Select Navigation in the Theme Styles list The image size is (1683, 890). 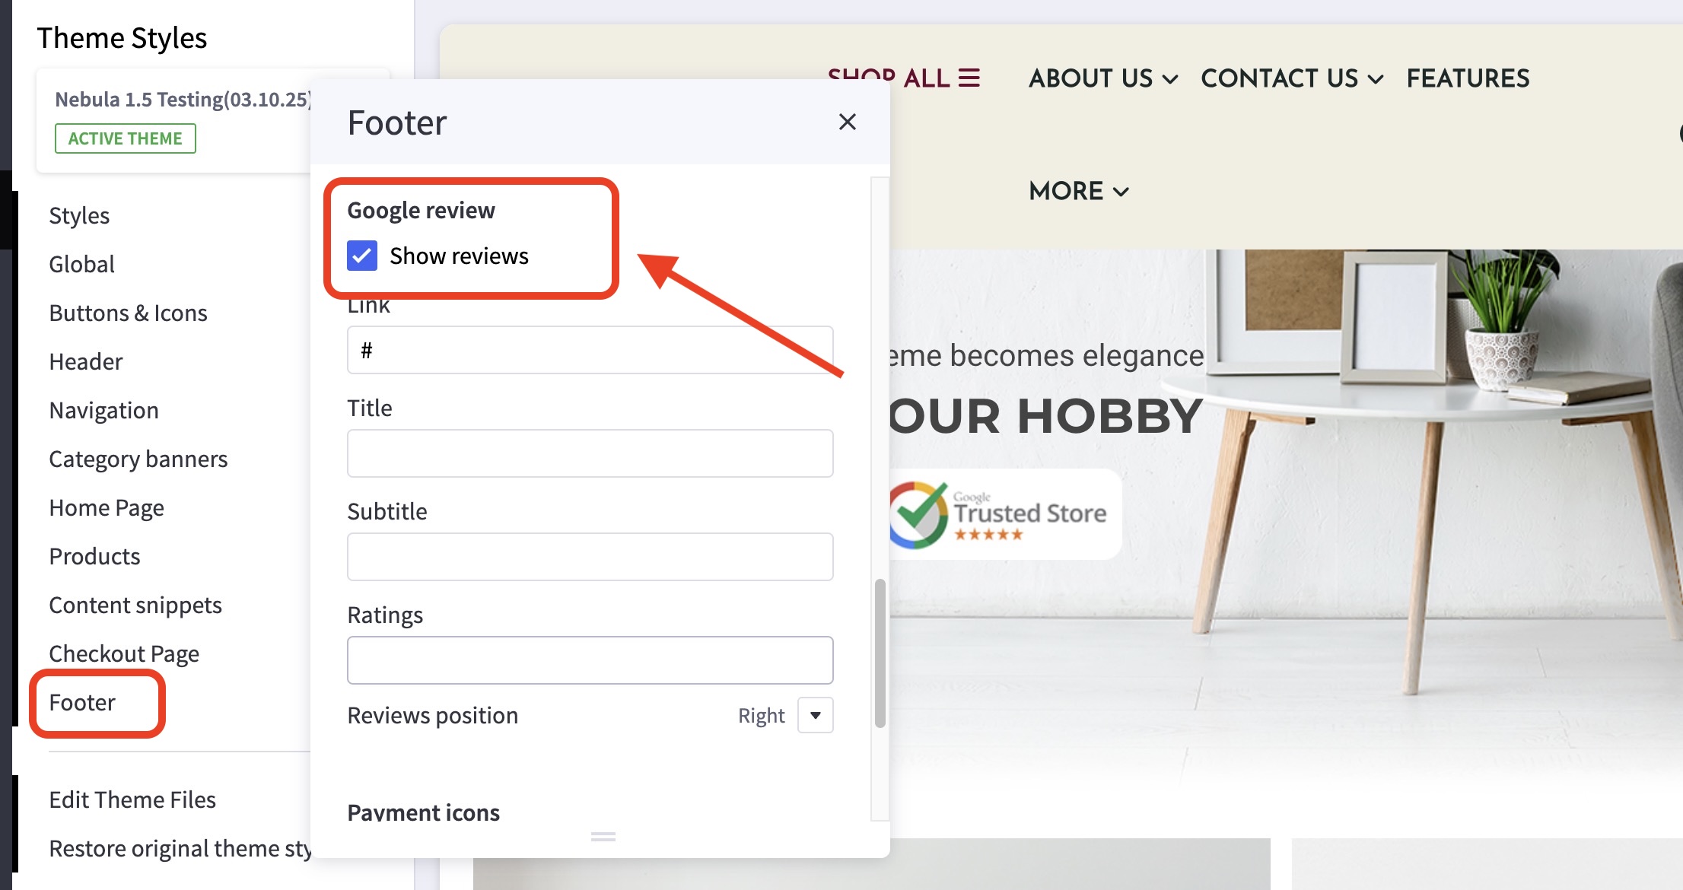[103, 410]
